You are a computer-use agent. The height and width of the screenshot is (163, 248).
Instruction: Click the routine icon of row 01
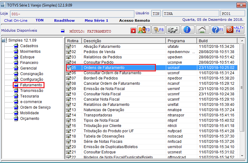tap(68, 47)
